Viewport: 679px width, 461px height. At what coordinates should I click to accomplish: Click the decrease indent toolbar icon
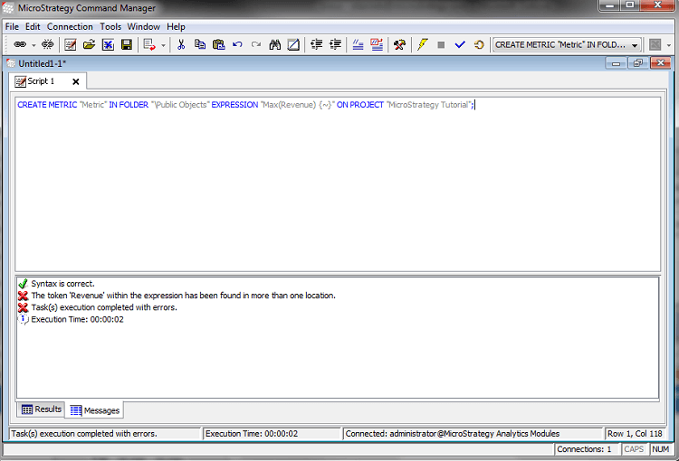pos(317,44)
